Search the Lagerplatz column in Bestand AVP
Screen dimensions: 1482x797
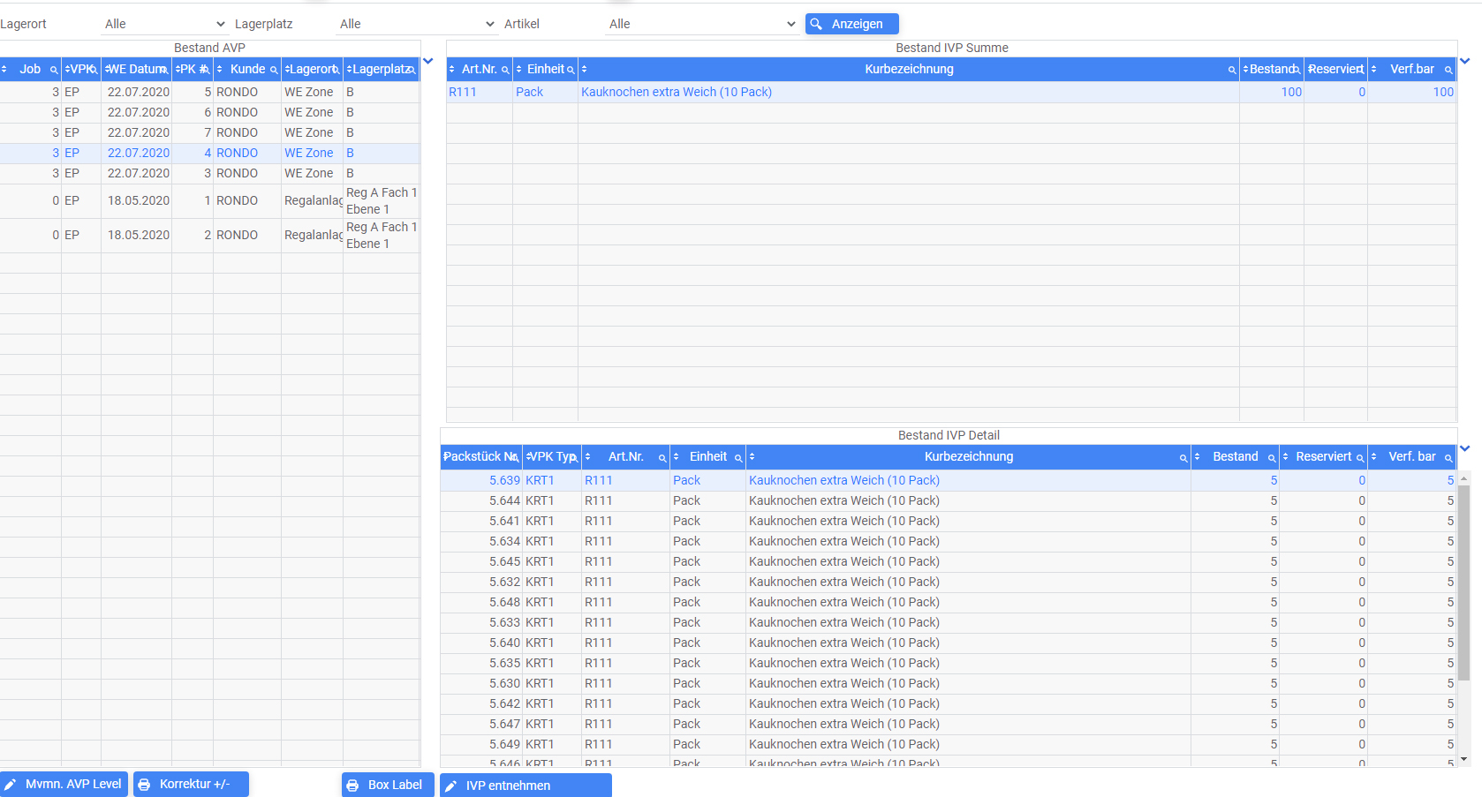(x=412, y=70)
